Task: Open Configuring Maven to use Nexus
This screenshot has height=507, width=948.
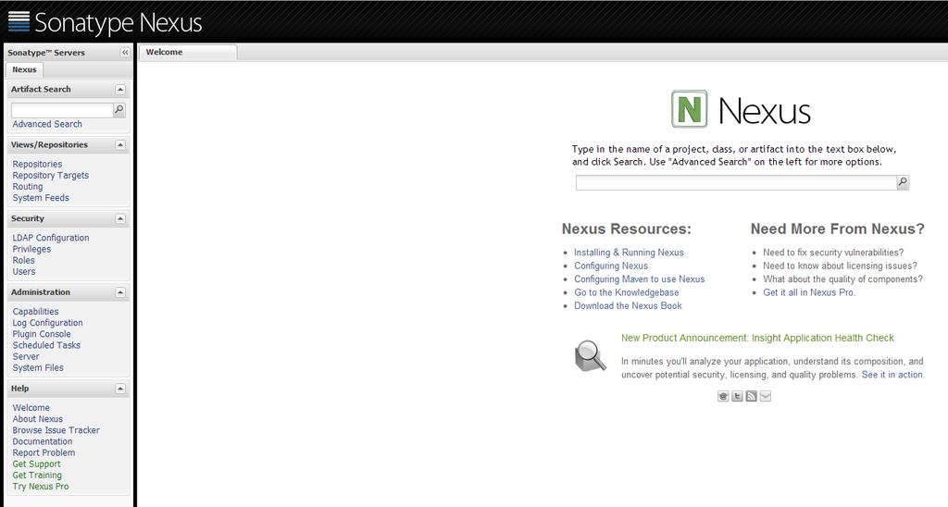Action: tap(639, 279)
